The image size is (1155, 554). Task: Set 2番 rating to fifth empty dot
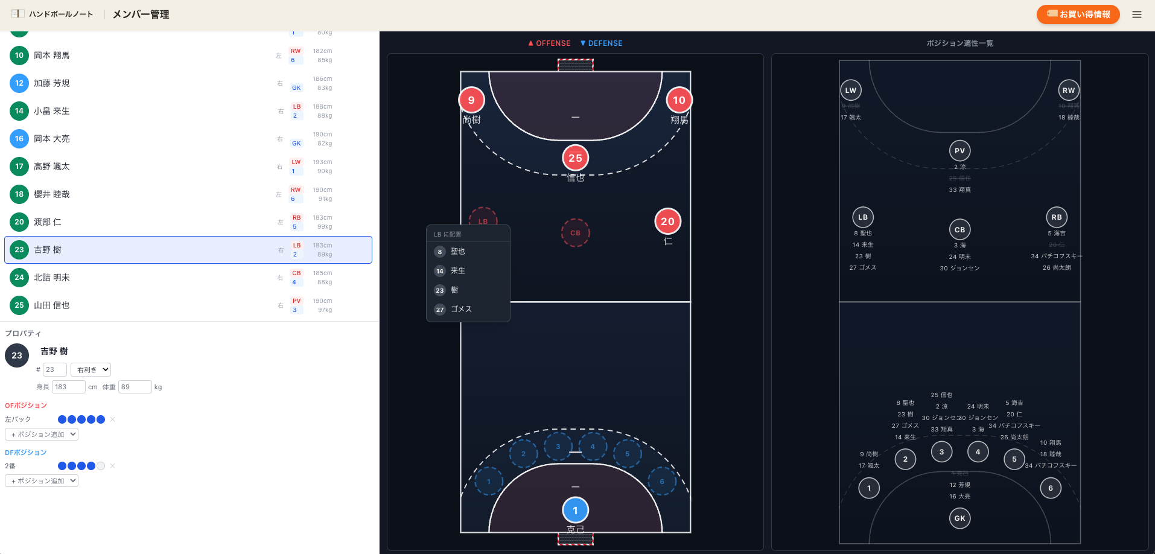click(x=101, y=466)
